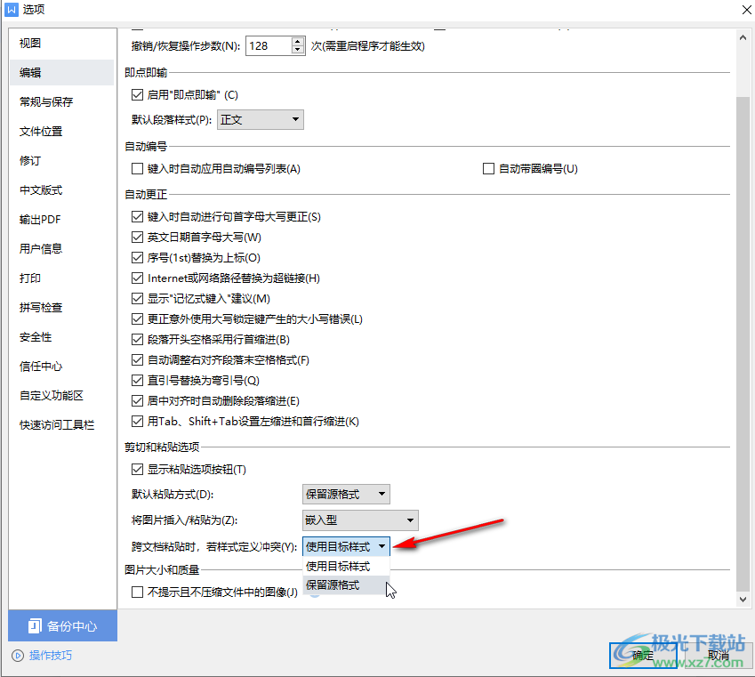Toggle 序号(1st)替换为上标 checkbox
This screenshot has width=755, height=677.
137,258
